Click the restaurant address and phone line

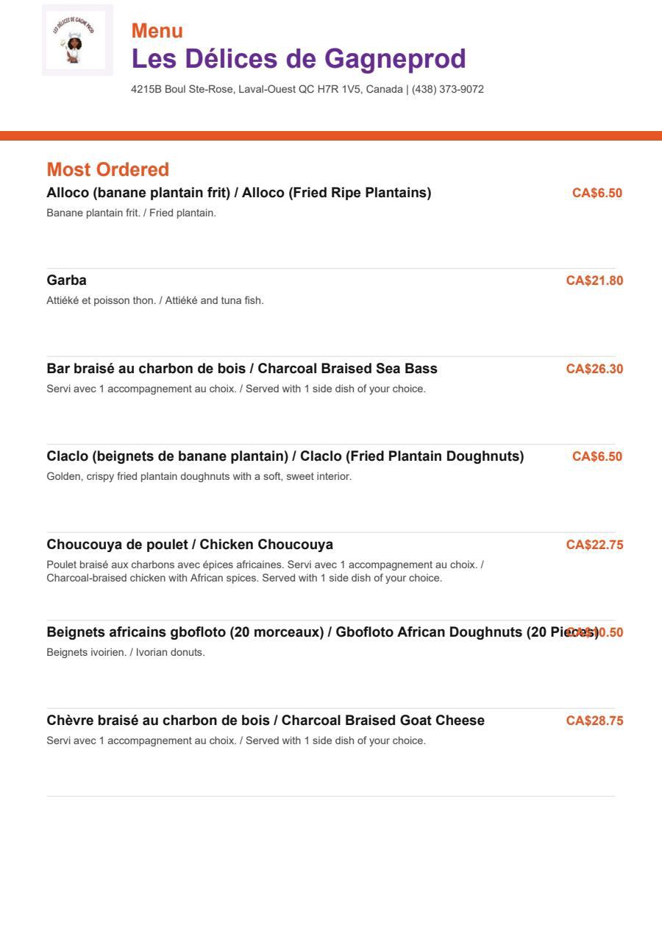coord(307,89)
